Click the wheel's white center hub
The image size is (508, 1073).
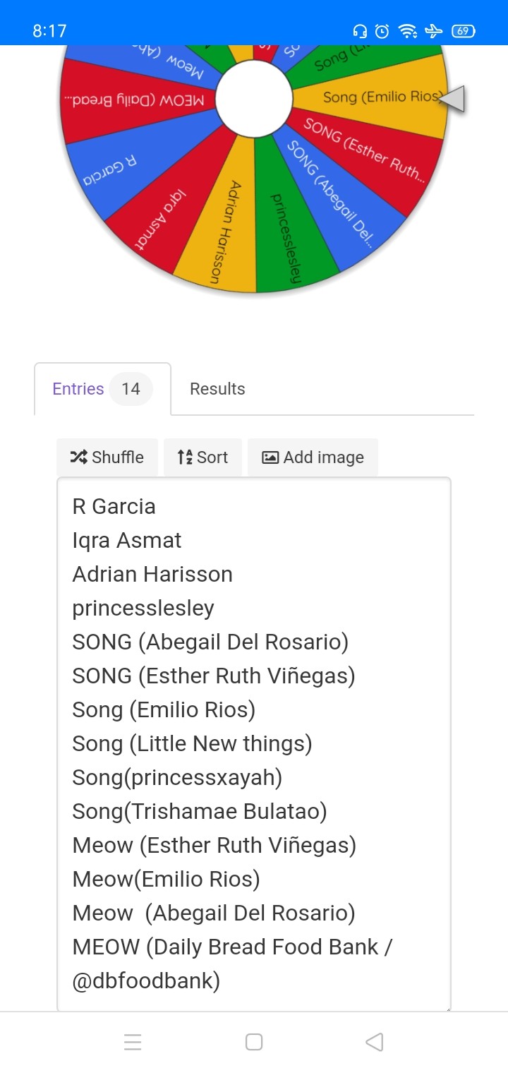coord(253,98)
